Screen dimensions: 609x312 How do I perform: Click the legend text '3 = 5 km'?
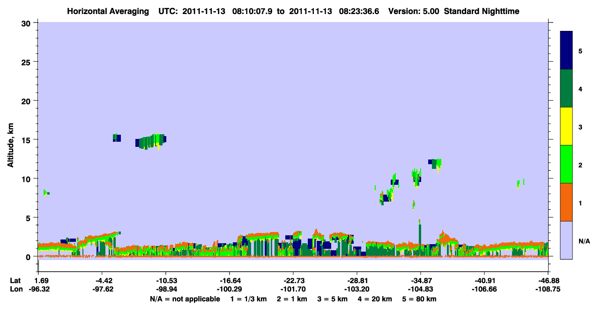(333, 299)
